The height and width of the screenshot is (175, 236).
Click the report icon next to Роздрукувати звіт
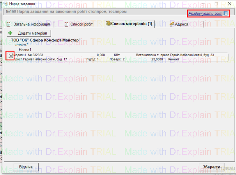coord(226,14)
